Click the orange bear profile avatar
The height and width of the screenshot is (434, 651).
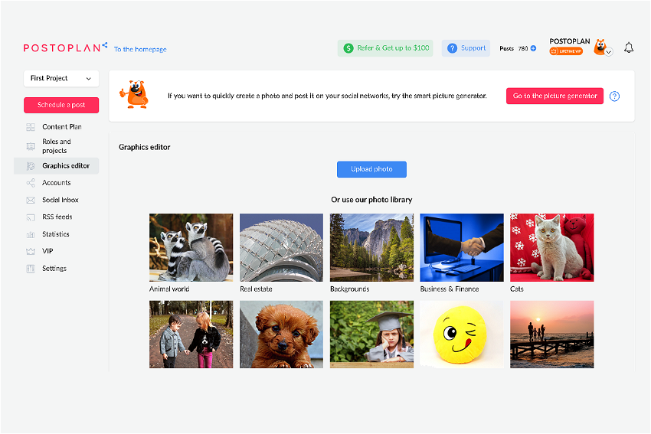tap(600, 47)
